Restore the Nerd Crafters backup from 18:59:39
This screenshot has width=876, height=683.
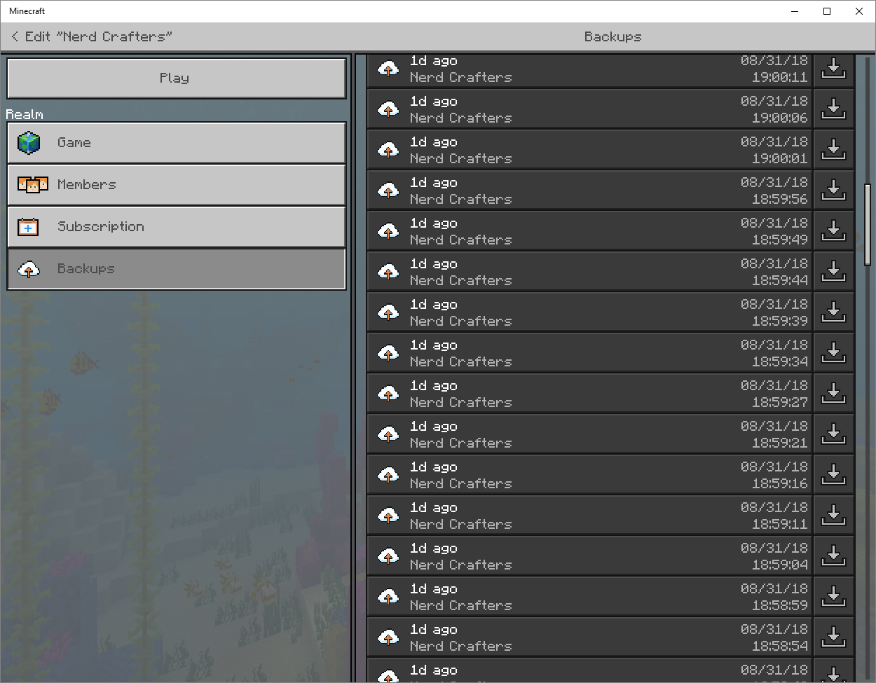coord(589,312)
